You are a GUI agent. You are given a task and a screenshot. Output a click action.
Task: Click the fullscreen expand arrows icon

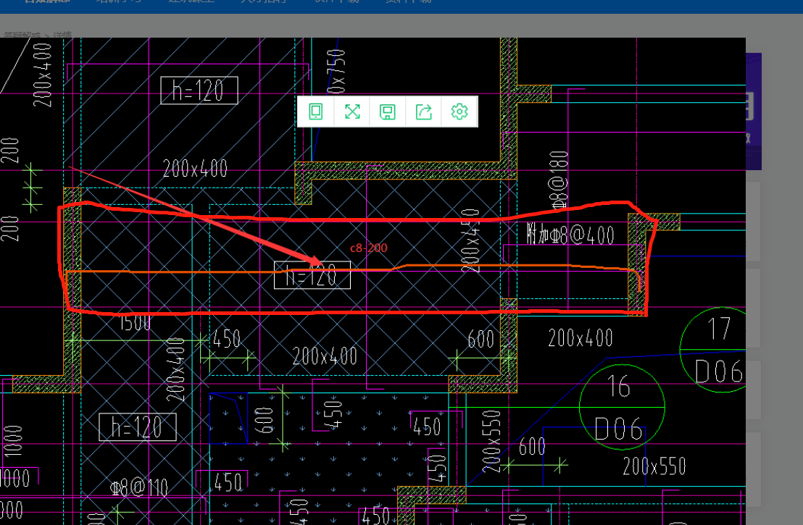click(352, 111)
